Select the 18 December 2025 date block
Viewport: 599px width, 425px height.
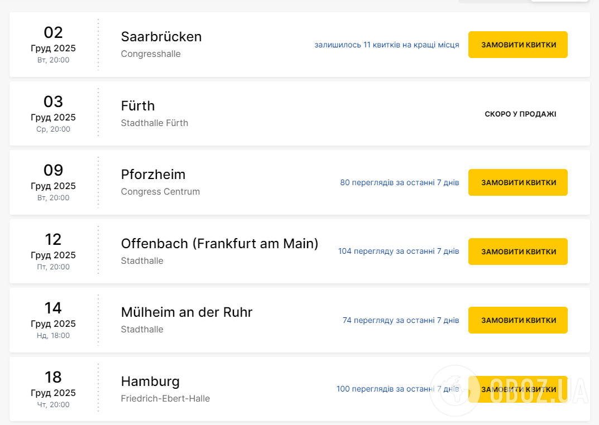click(53, 389)
